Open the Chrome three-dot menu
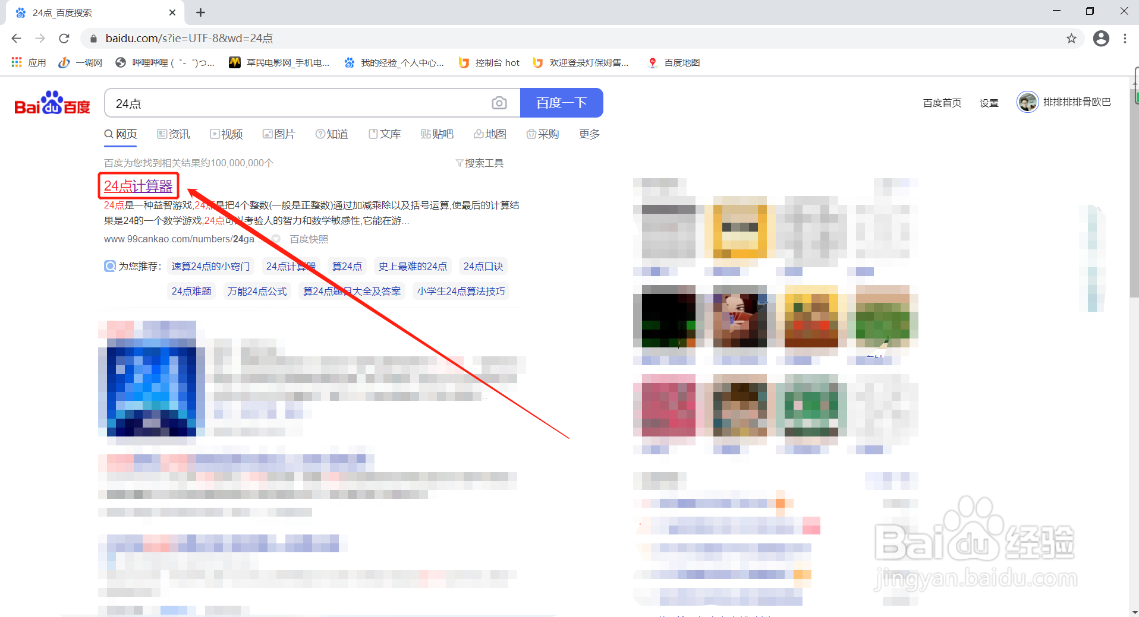1139x617 pixels. [1125, 38]
